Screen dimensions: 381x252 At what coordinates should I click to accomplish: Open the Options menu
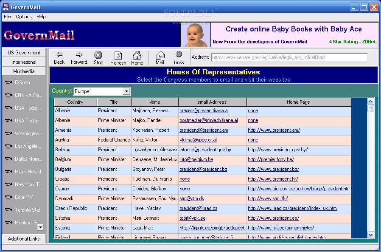[24, 17]
